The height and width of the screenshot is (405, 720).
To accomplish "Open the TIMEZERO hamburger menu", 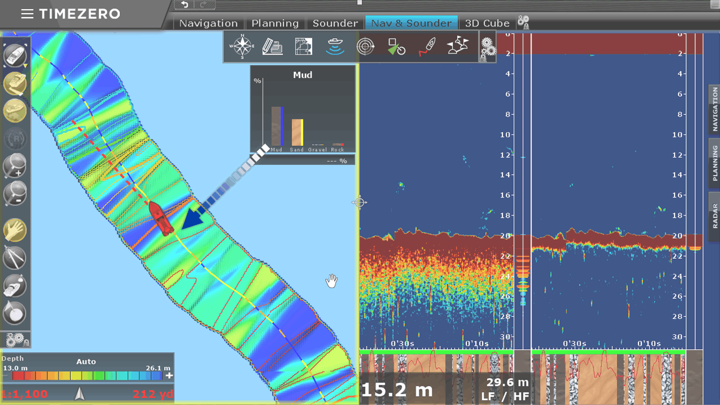I will click(x=27, y=14).
